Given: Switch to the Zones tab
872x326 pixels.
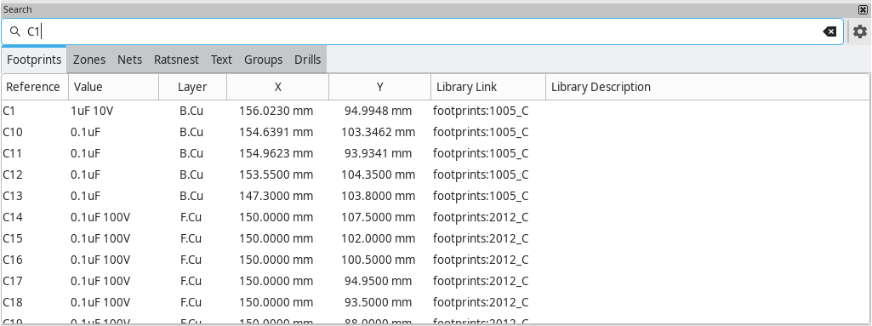Looking at the screenshot, I should point(89,60).
